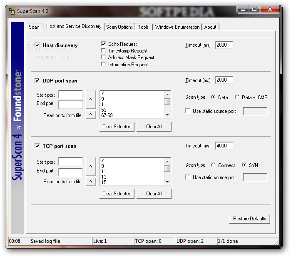Image resolution: width=291 pixels, height=257 pixels.
Task: Open the About tab
Action: 210,27
